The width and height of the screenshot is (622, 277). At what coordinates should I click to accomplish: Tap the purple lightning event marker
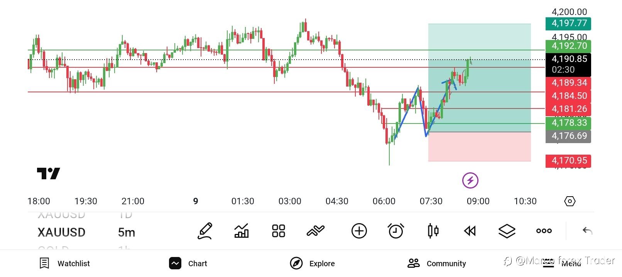click(470, 180)
